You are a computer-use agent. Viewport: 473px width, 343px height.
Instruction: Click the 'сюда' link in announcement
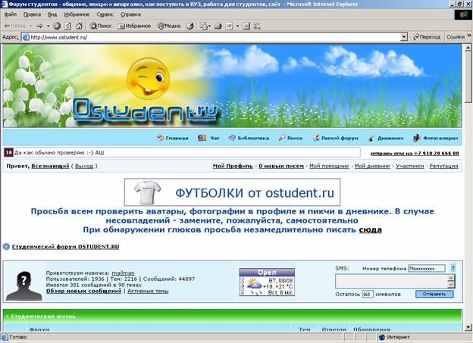pos(370,230)
